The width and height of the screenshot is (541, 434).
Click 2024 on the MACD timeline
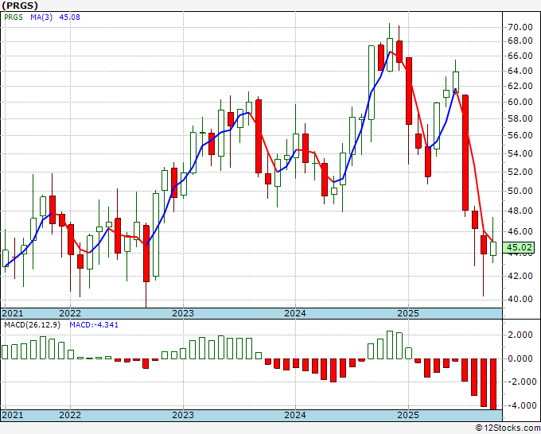coord(295,415)
